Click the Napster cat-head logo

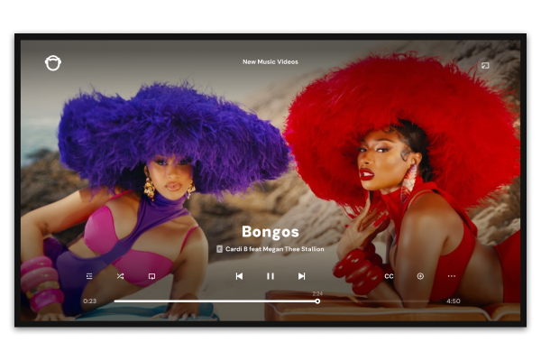point(53,63)
